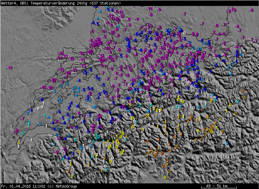Click the orange 4 station value
This screenshot has width=259, height=189.
click(175, 137)
